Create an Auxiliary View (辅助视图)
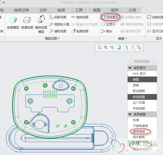163x155 pixels. pyautogui.click(x=58, y=31)
